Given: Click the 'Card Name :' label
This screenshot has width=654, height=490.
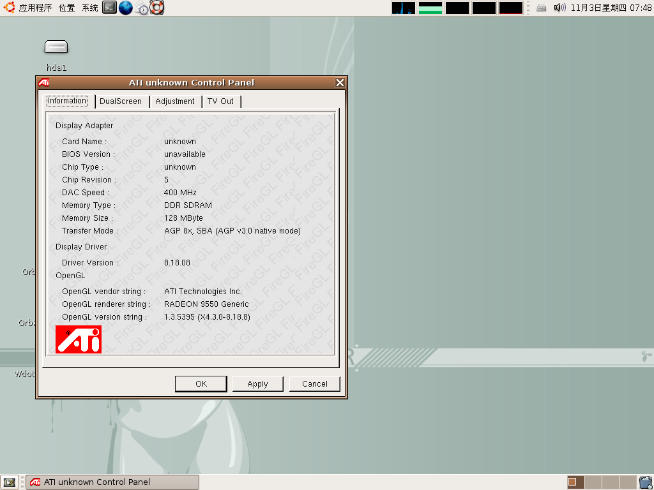Looking at the screenshot, I should coord(84,142).
